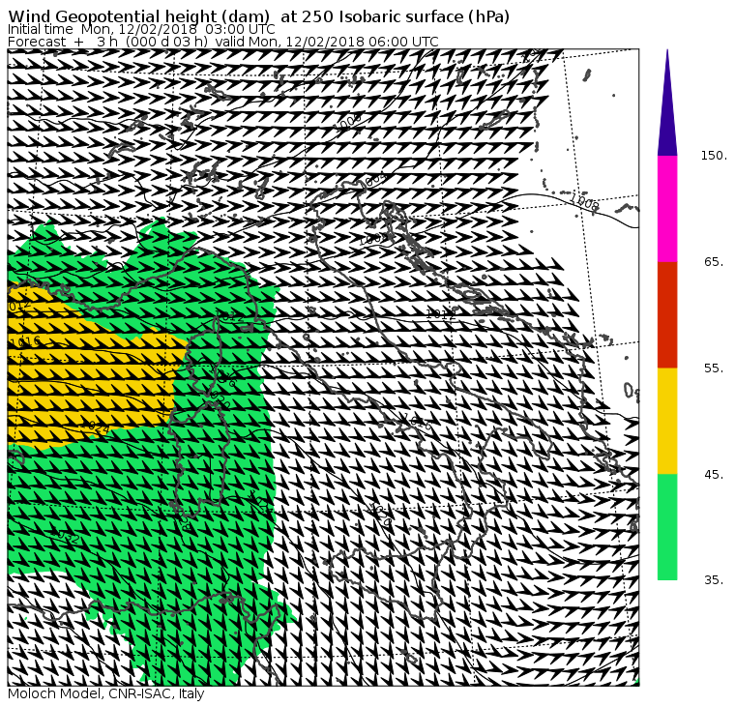Image resolution: width=735 pixels, height=707 pixels.
Task: Click the 'Moloch Model, CNR-ISAC, Italy' credit
Action: [x=106, y=693]
